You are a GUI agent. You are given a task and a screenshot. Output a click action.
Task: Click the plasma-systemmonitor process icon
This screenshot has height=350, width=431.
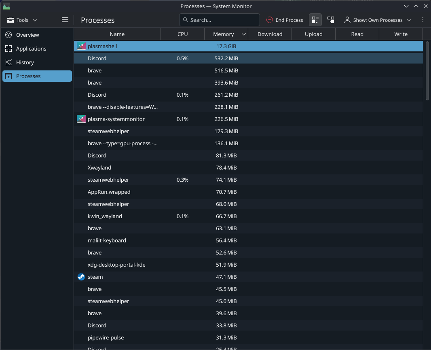81,119
